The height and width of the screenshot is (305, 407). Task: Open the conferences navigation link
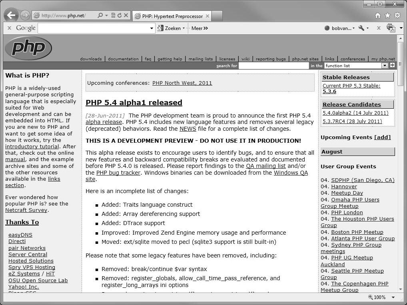[353, 59]
